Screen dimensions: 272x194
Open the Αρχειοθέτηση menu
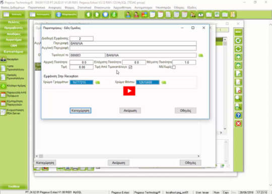(122, 8)
